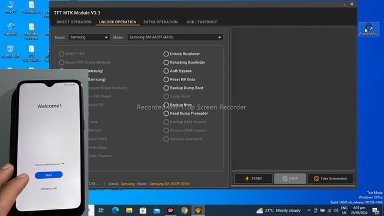Image resolution: width=384 pixels, height=216 pixels.
Task: Launch Google Chrome from taskbar
Action: pyautogui.click(x=184, y=210)
